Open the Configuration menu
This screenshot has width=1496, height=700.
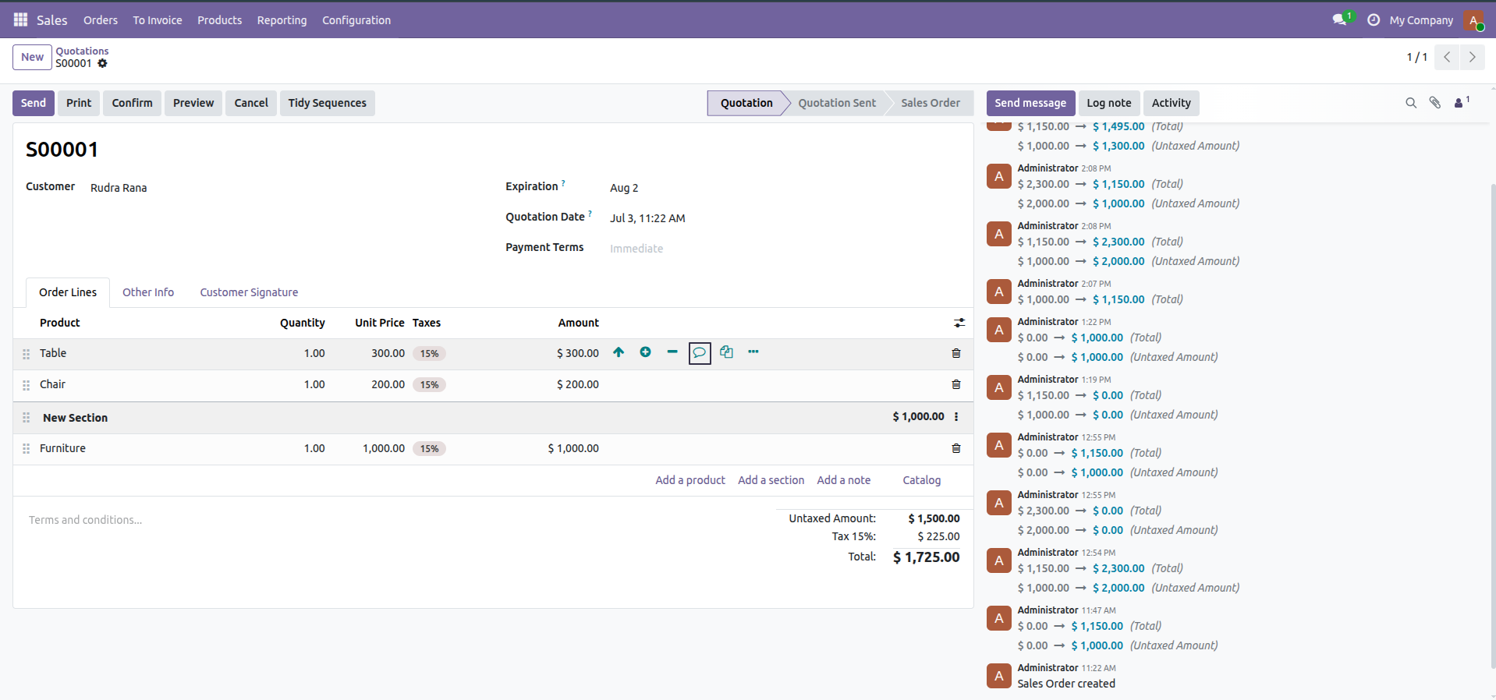pyautogui.click(x=356, y=20)
